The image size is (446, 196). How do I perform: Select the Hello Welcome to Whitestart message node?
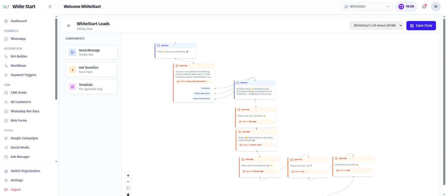(x=176, y=51)
